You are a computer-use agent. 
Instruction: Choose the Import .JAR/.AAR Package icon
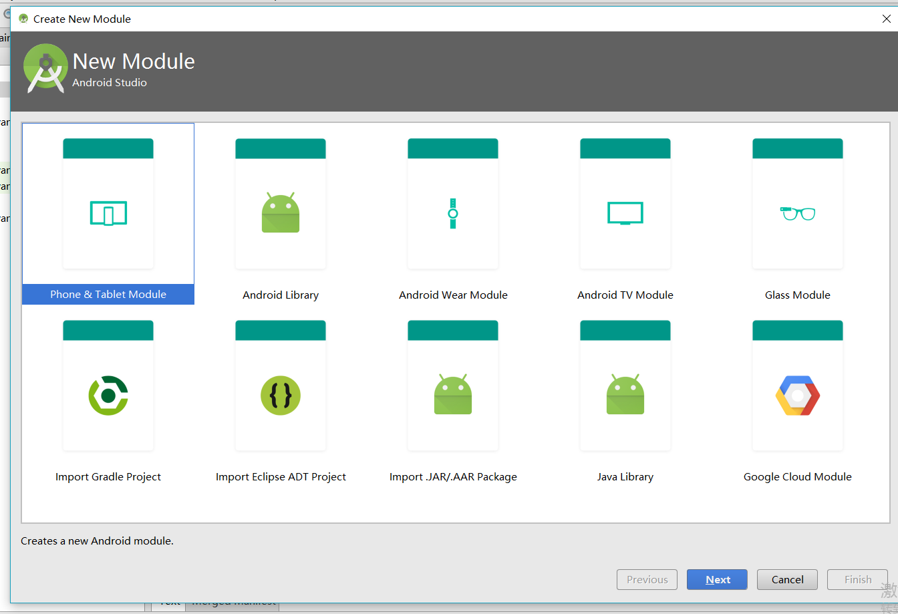(x=453, y=394)
